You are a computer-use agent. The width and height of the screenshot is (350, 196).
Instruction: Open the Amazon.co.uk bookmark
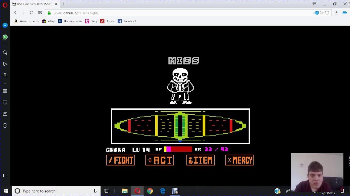[x=26, y=21]
